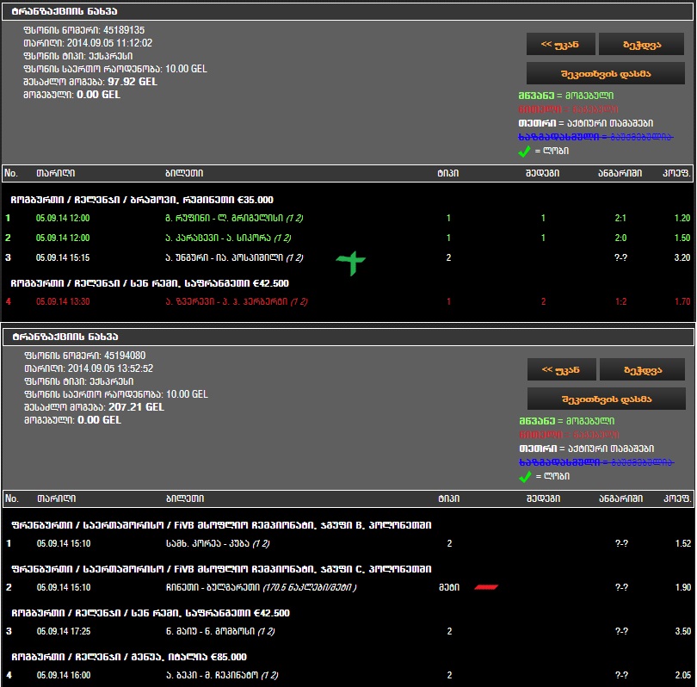Open match 'ჩინეთი - ბულგარეთი'

(x=261, y=587)
